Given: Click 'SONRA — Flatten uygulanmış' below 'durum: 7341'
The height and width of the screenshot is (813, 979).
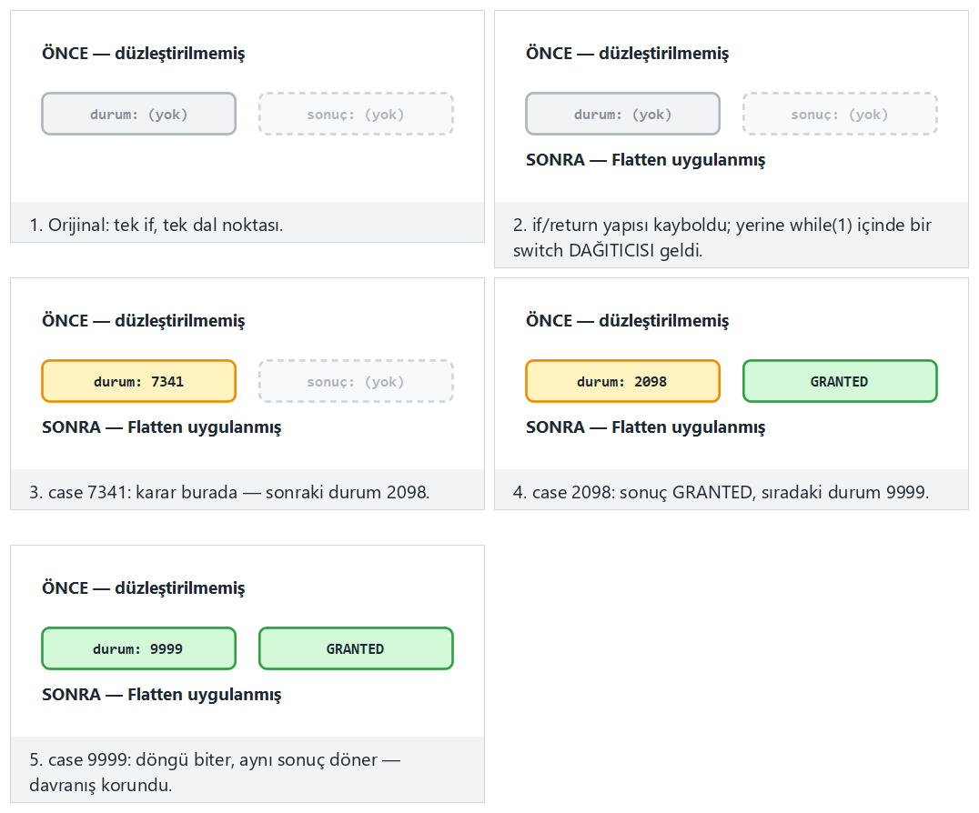Looking at the screenshot, I should pyautogui.click(x=161, y=427).
